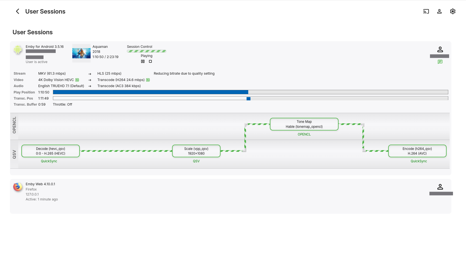
Task: Click the Play Position progress bar
Action: 250,92
